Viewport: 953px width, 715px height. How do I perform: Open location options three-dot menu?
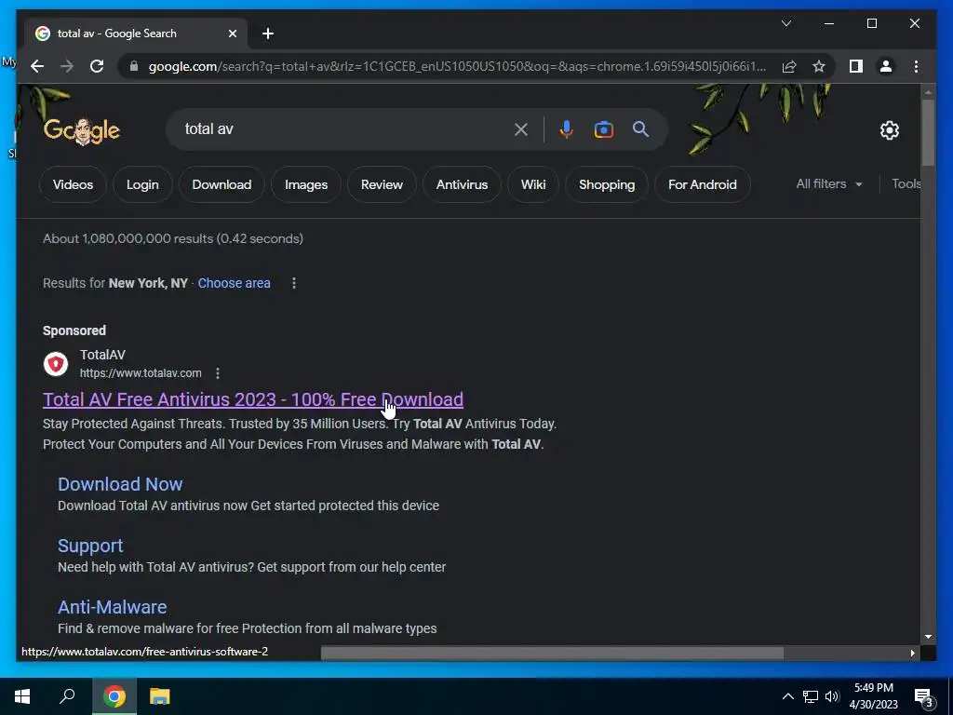click(293, 283)
